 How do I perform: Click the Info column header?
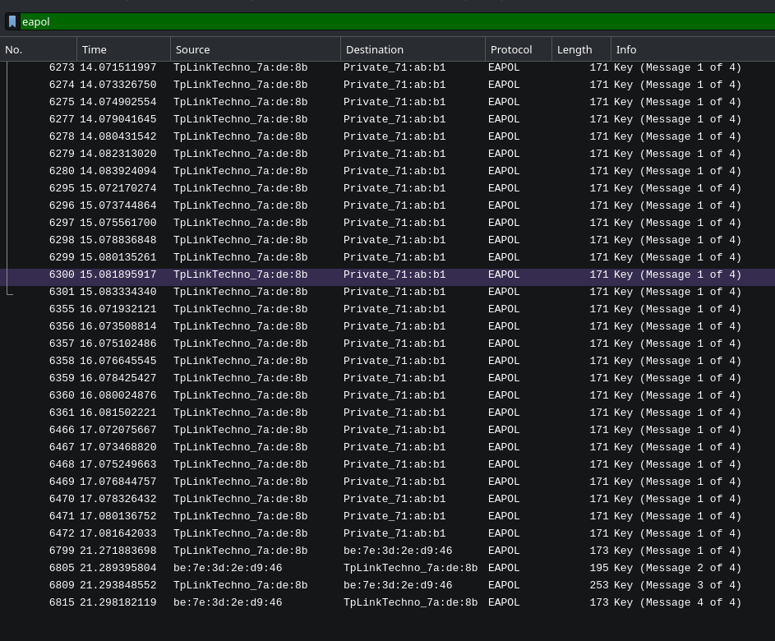(x=690, y=49)
